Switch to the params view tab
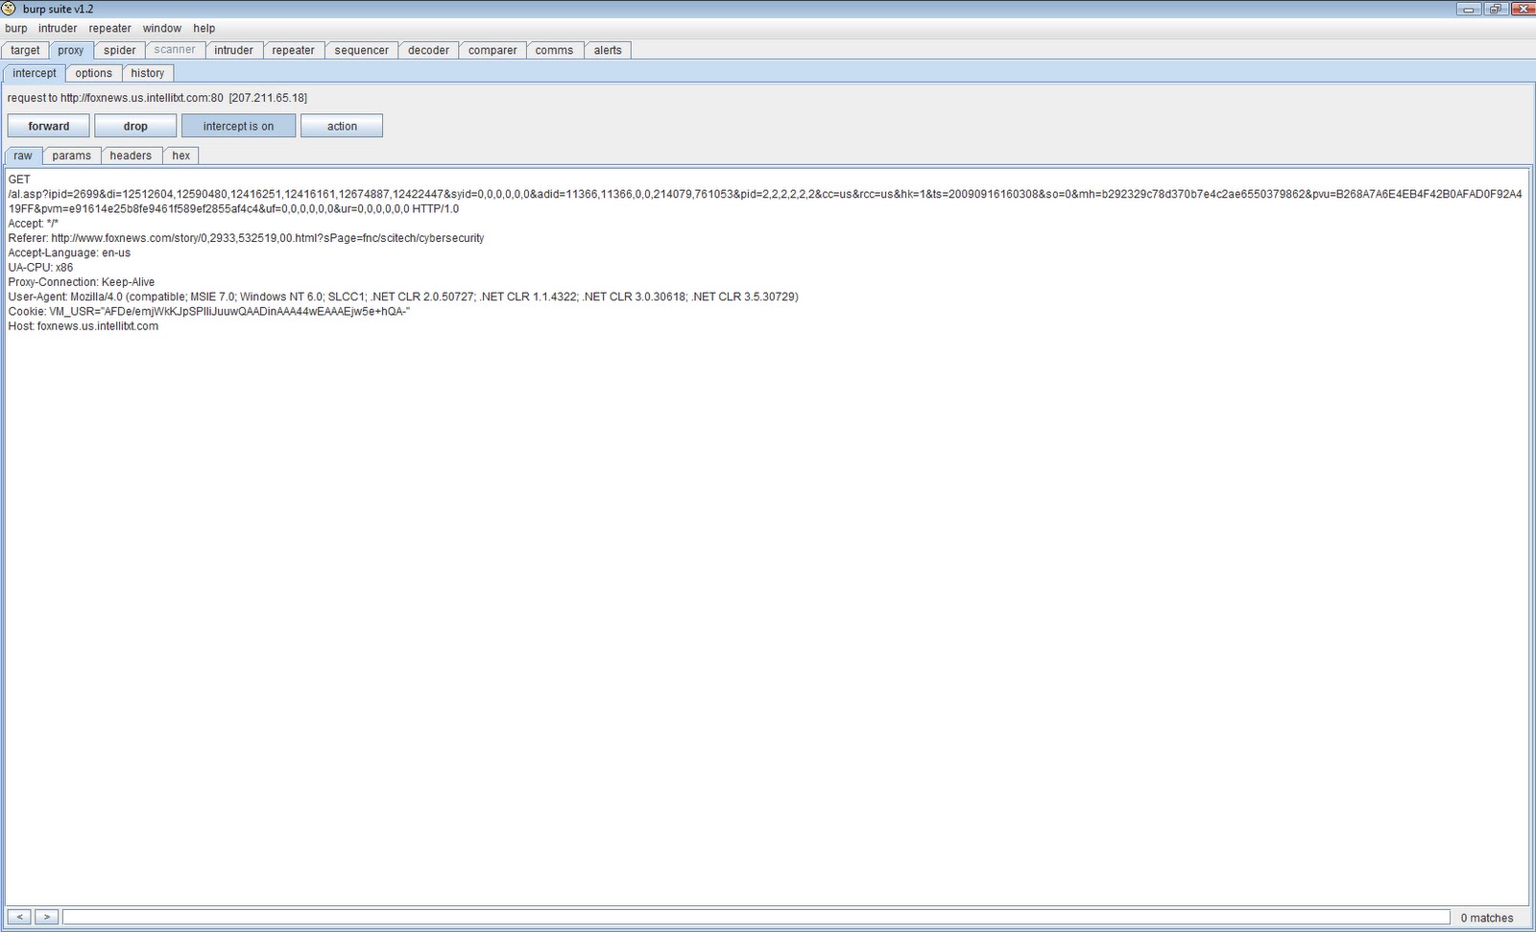The height and width of the screenshot is (932, 1536). [x=72, y=155]
